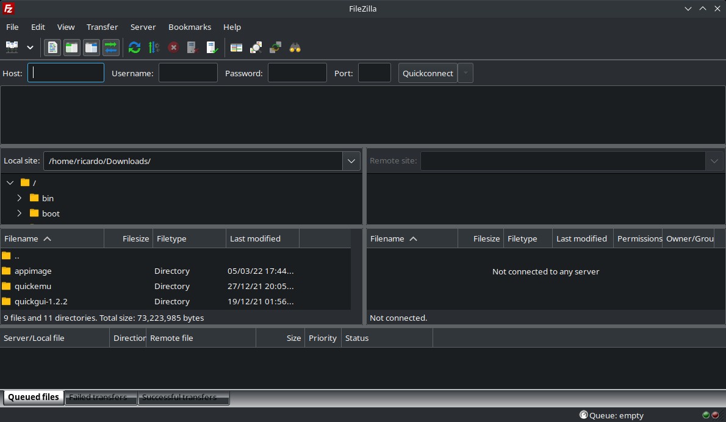Sort local files by Filesize column
The height and width of the screenshot is (422, 726).
tap(128, 239)
